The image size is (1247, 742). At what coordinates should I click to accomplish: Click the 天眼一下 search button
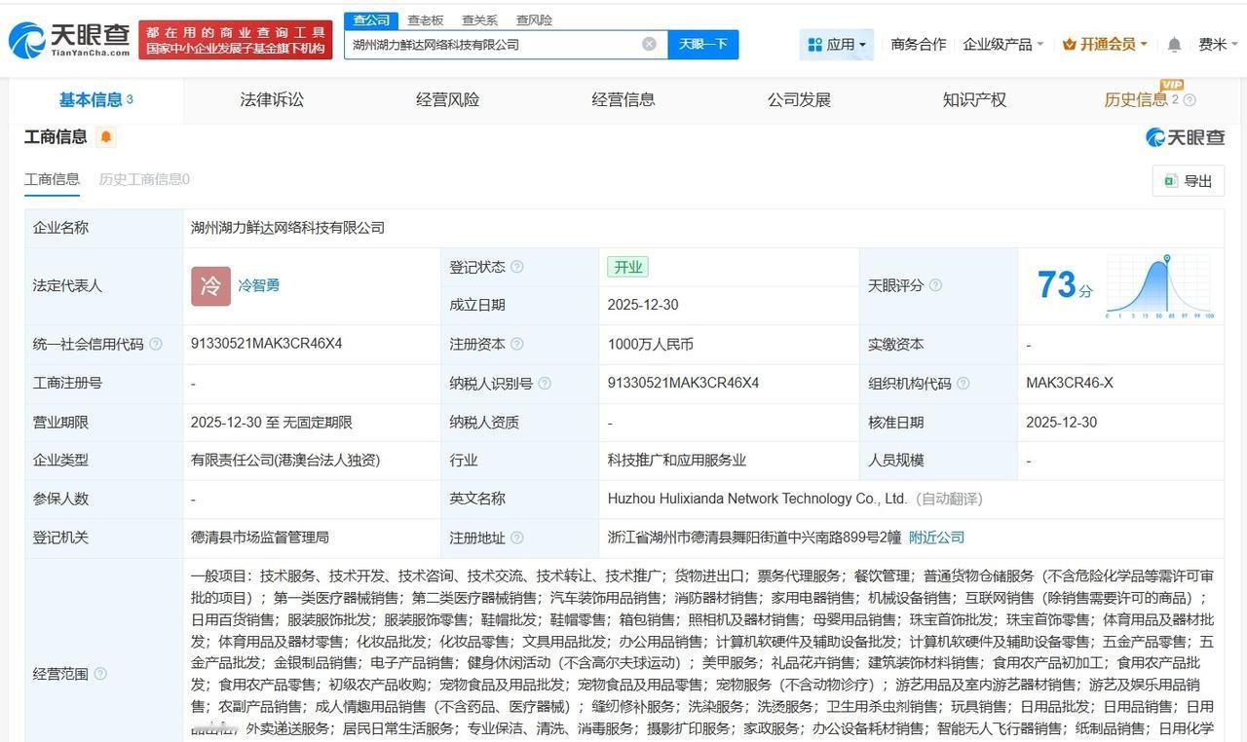702,44
